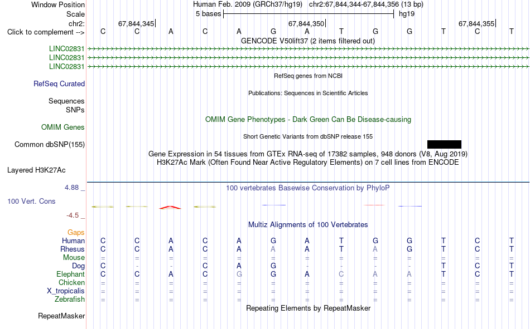Click the only G base in the Rhesus row
Viewport: 530px width, 329px height.
[409, 249]
